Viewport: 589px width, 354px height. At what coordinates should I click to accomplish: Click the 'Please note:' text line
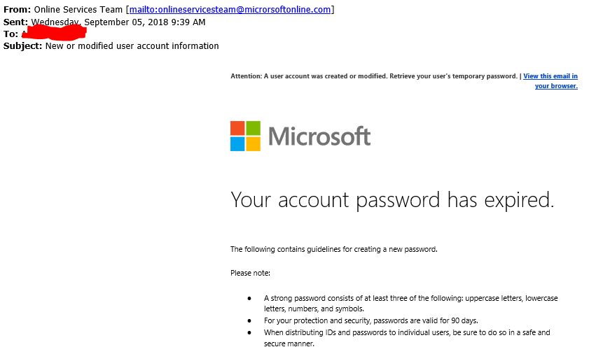coord(250,273)
